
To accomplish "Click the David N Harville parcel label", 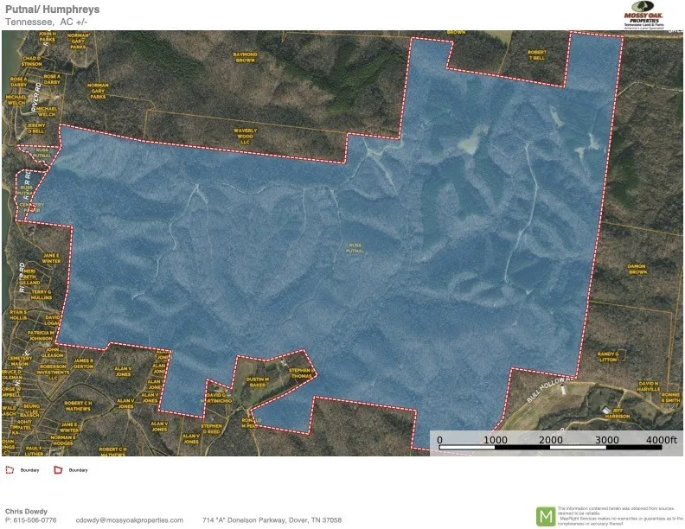I will coord(649,386).
